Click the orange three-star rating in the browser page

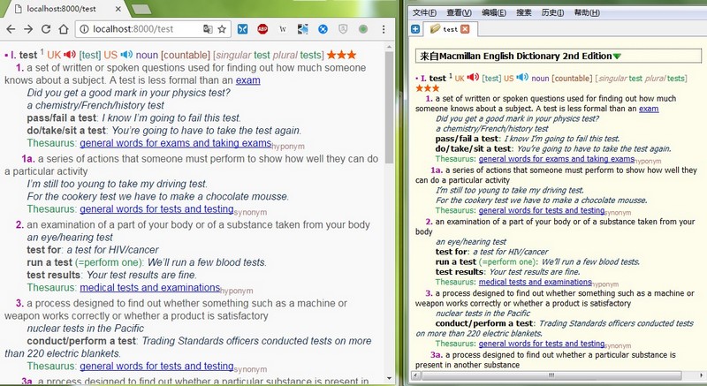[342, 55]
